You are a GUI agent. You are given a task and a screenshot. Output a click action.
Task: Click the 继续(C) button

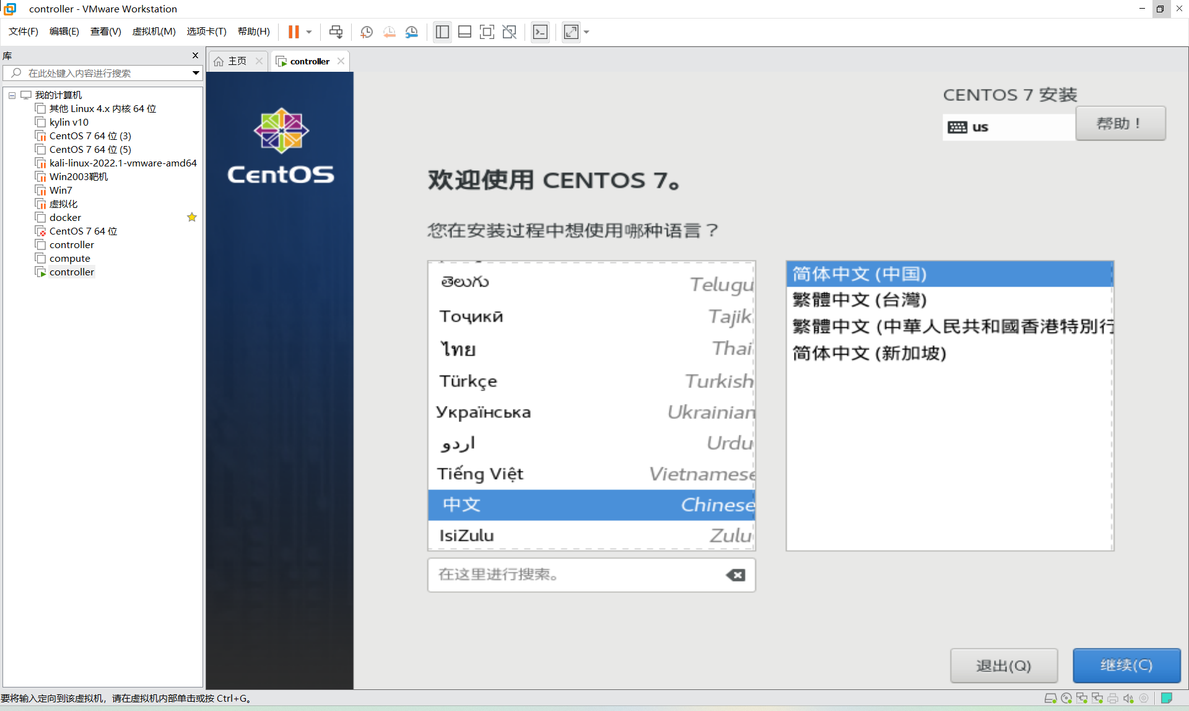coord(1126,665)
